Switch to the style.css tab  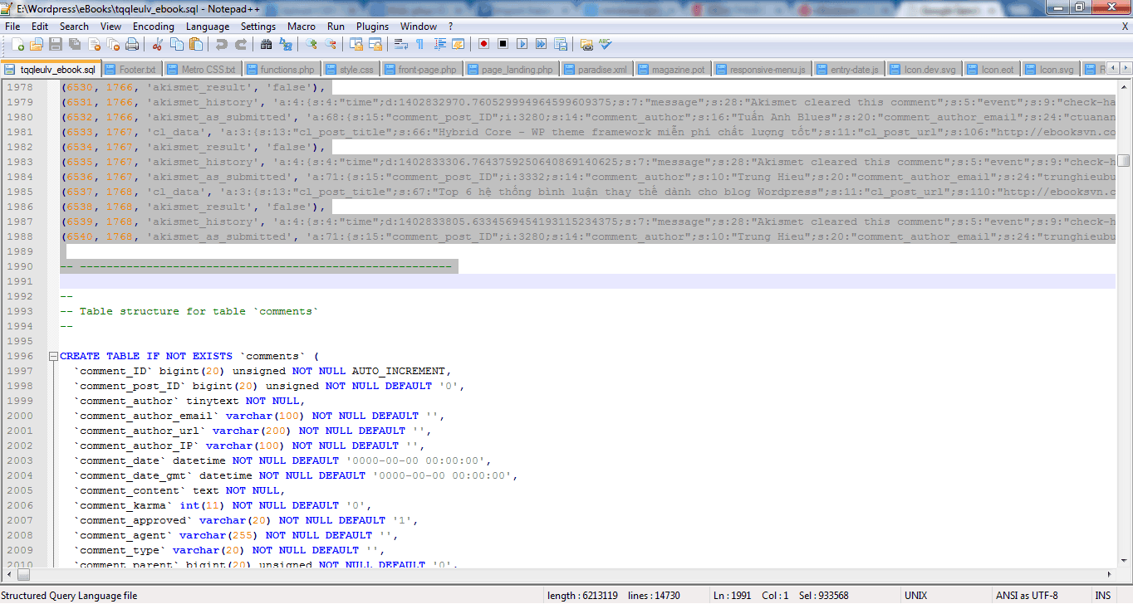coord(356,70)
